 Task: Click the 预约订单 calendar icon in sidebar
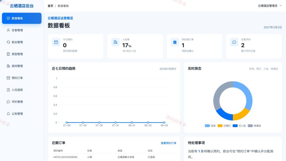[8, 78]
